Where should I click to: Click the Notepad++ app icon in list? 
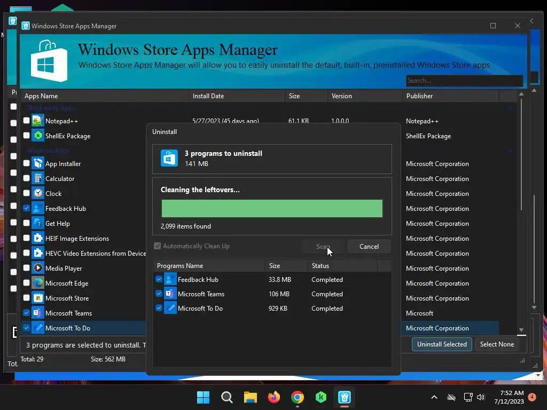click(x=38, y=121)
